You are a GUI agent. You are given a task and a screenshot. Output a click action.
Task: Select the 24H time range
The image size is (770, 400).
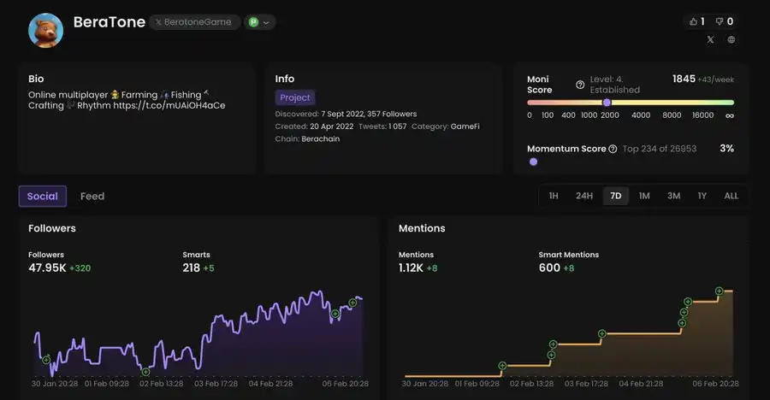click(x=584, y=196)
